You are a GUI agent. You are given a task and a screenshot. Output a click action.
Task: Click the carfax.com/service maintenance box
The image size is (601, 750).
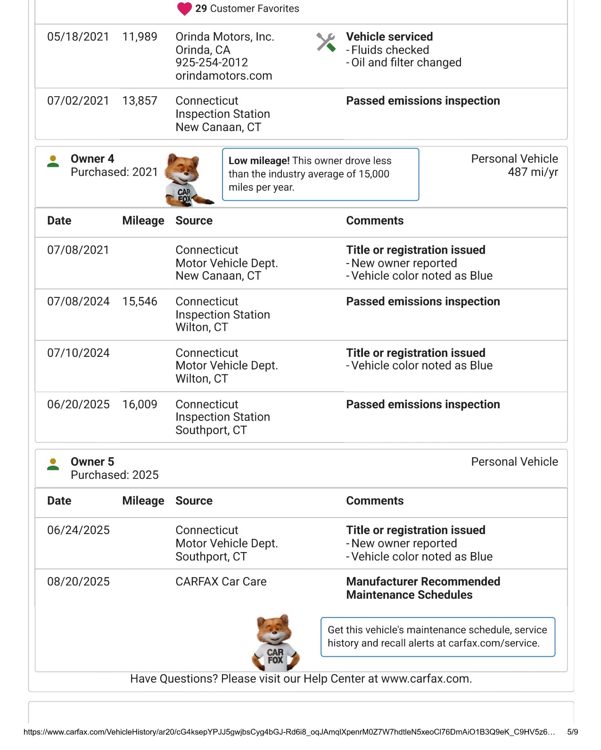[x=437, y=637]
